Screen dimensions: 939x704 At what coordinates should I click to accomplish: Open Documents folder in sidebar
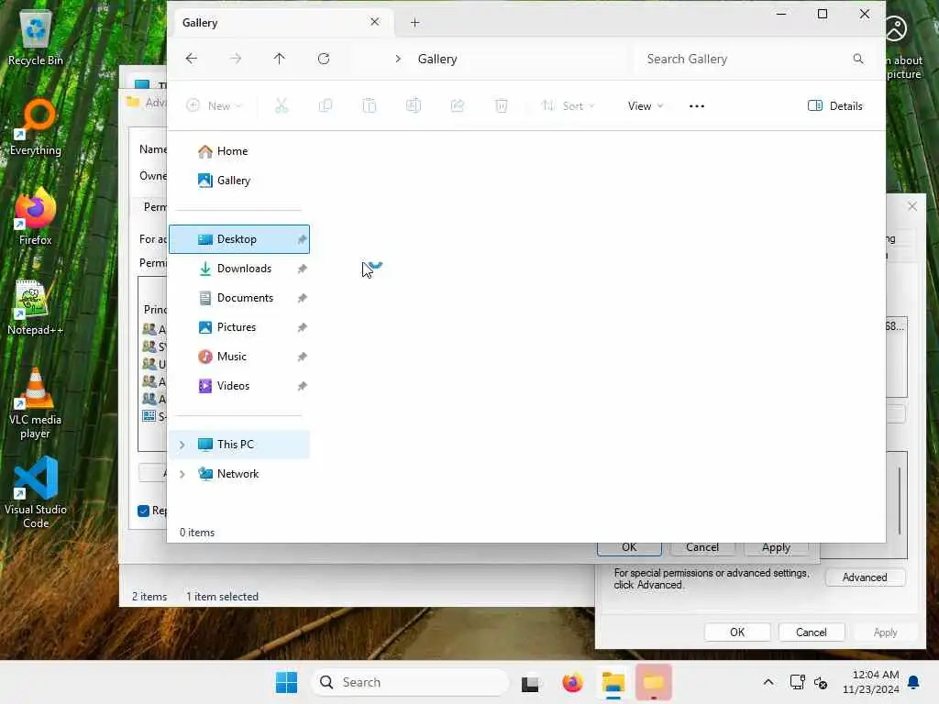pos(239,298)
